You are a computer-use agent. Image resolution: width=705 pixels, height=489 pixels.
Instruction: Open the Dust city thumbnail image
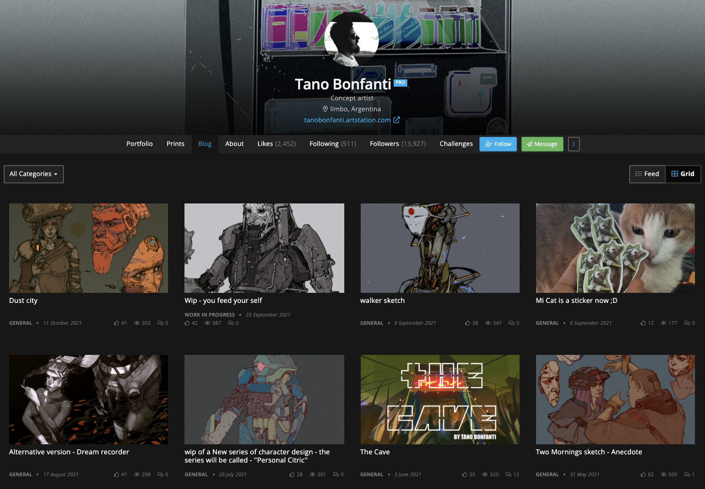[89, 248]
